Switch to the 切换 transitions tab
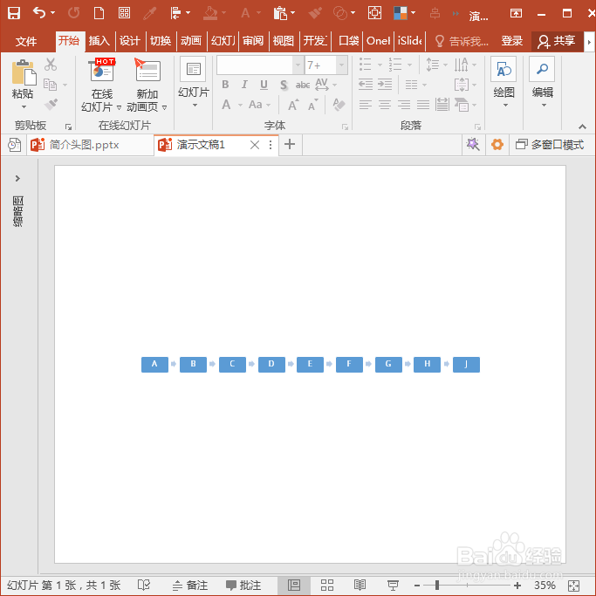The image size is (596, 596). [161, 41]
